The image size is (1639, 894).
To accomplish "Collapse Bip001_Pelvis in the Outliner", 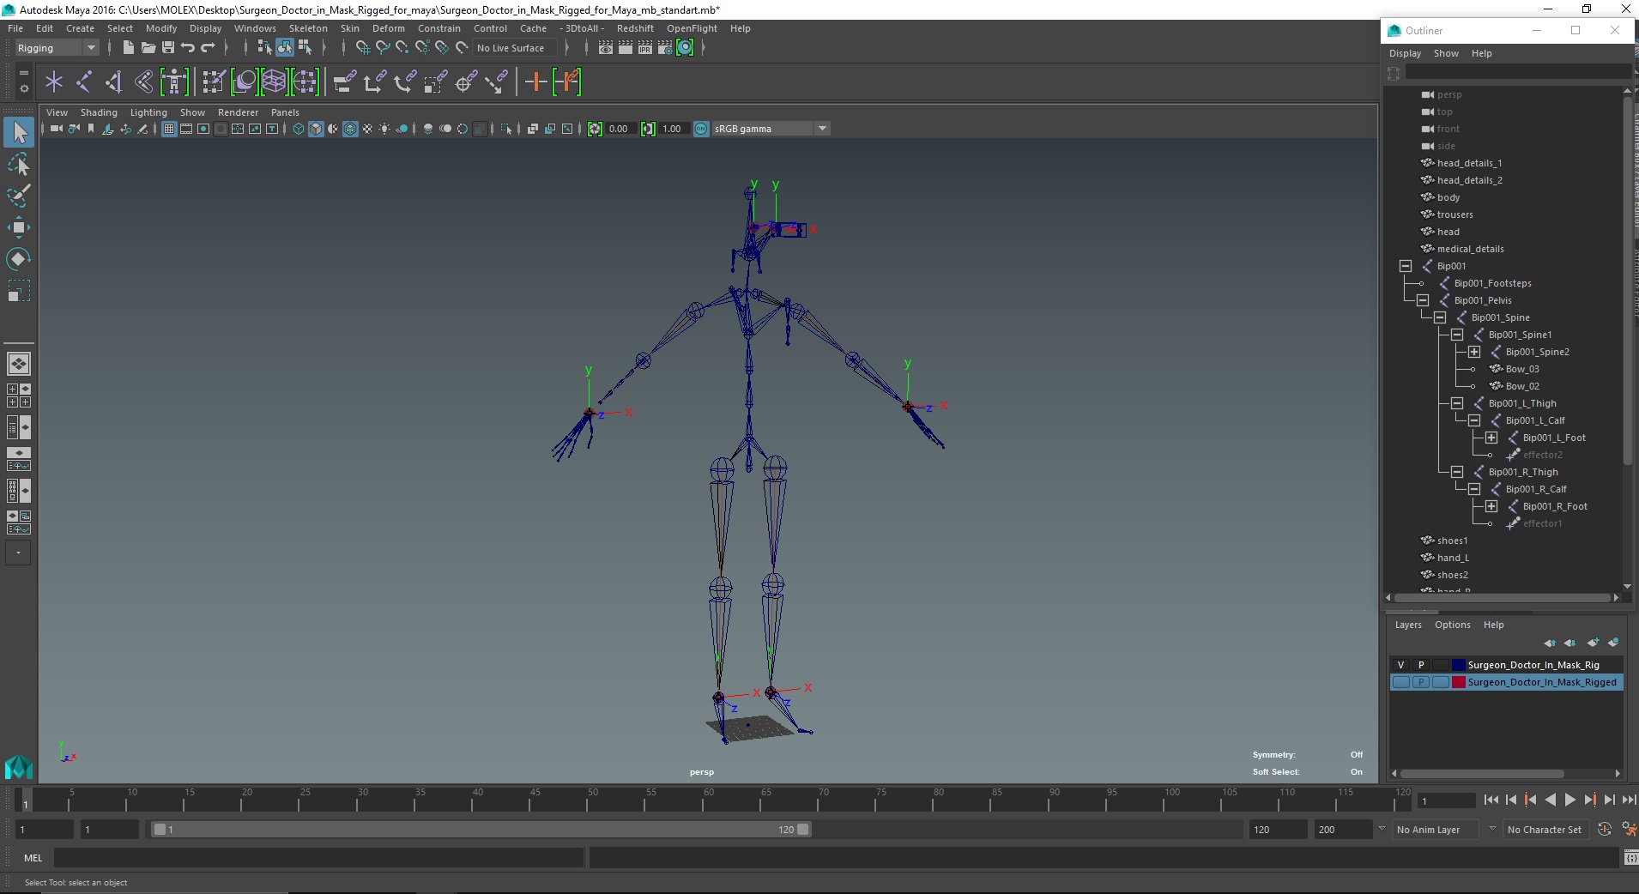I will pos(1423,300).
